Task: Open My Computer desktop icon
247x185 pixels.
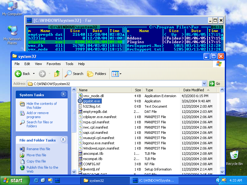Action: click(12, 8)
